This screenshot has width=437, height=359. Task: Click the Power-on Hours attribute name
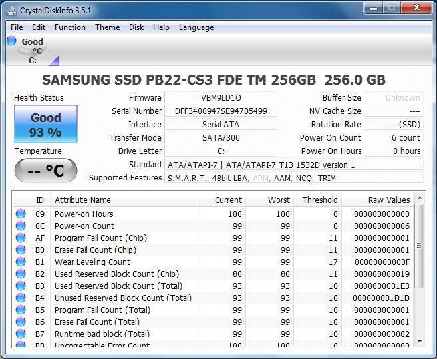(x=84, y=214)
